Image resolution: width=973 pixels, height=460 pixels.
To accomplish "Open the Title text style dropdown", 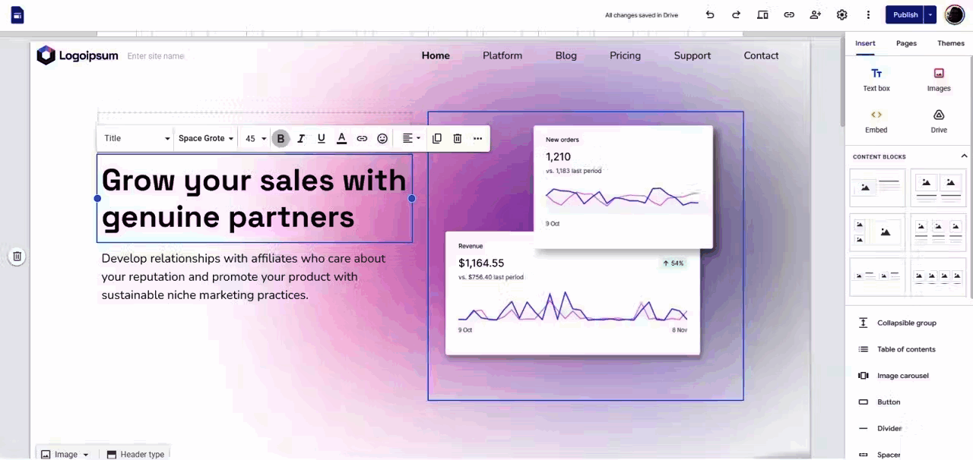I will [137, 138].
